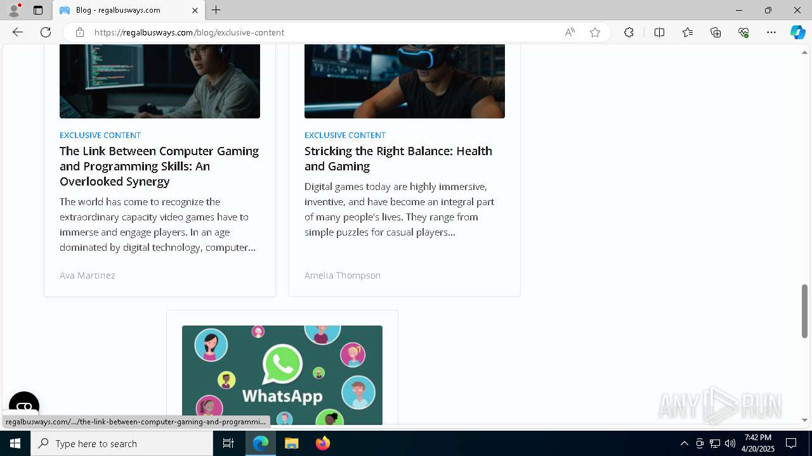Click excerpt text starting 'The world has come'
The height and width of the screenshot is (456, 812).
(158, 224)
